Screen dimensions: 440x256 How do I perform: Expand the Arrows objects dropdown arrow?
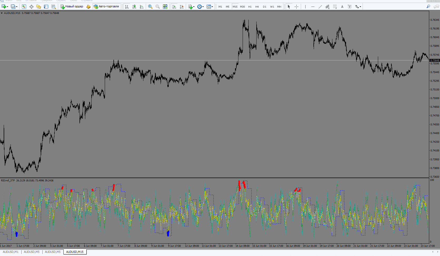pyautogui.click(x=360, y=7)
